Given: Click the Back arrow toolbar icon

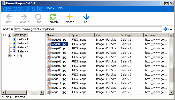Looking at the screenshot, I should [x=9, y=17].
